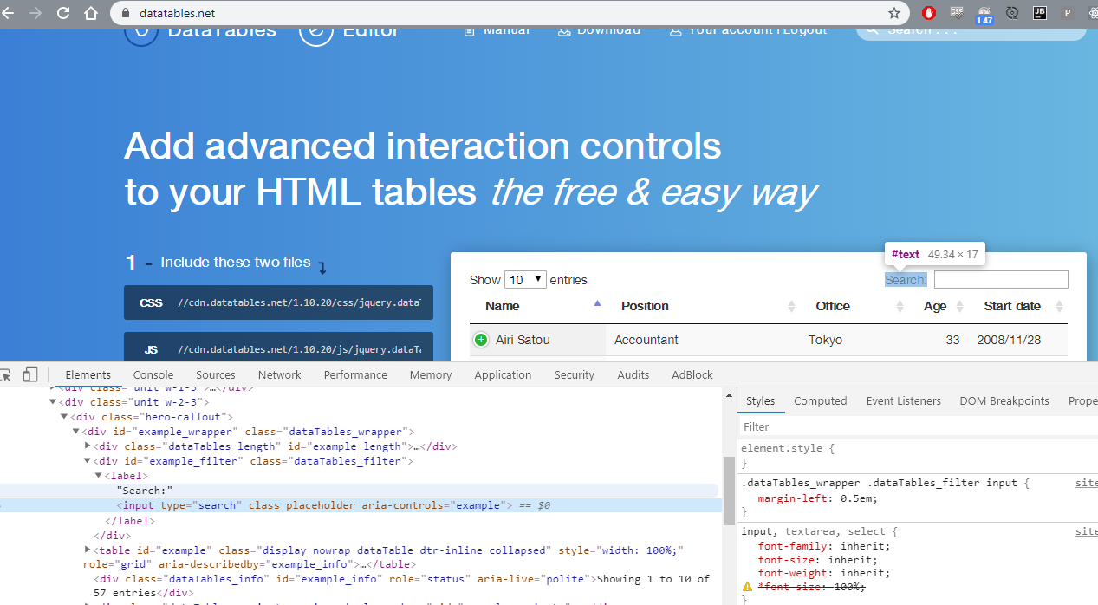Image resolution: width=1098 pixels, height=605 pixels.
Task: Open the Performance tab
Action: pos(355,374)
